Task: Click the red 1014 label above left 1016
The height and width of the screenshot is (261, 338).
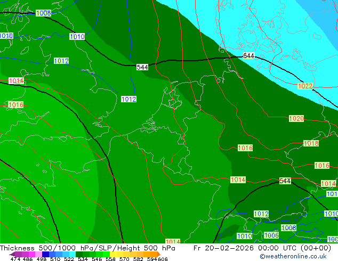Action: click(x=16, y=81)
